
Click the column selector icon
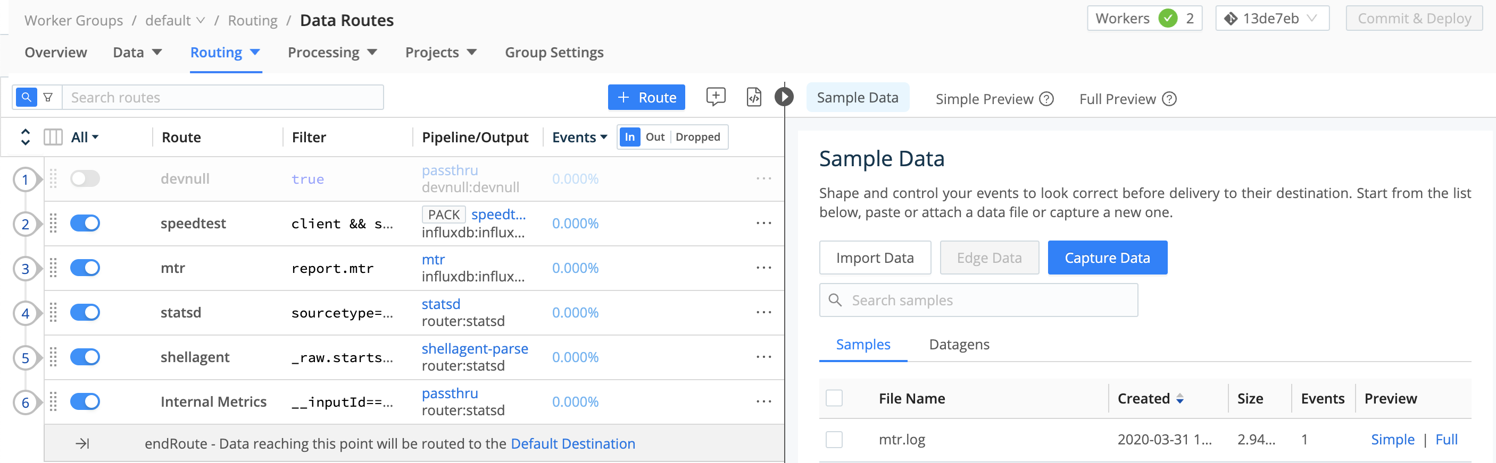[53, 138]
